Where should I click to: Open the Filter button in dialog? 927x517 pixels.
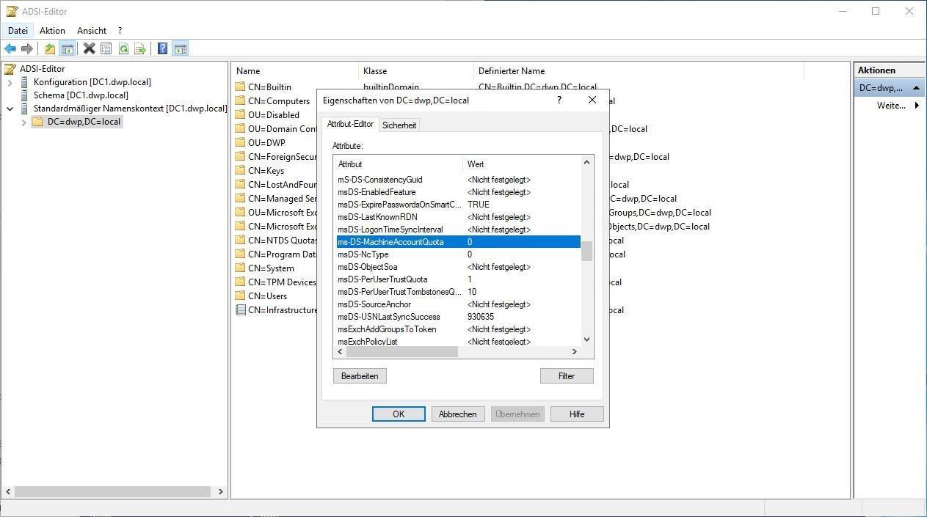(x=566, y=375)
